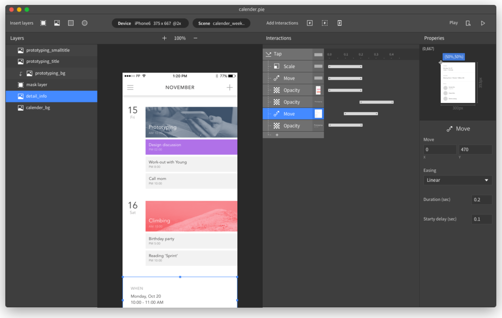This screenshot has height=318, width=502.
Task: Click the Move Y value field
Action: point(475,150)
